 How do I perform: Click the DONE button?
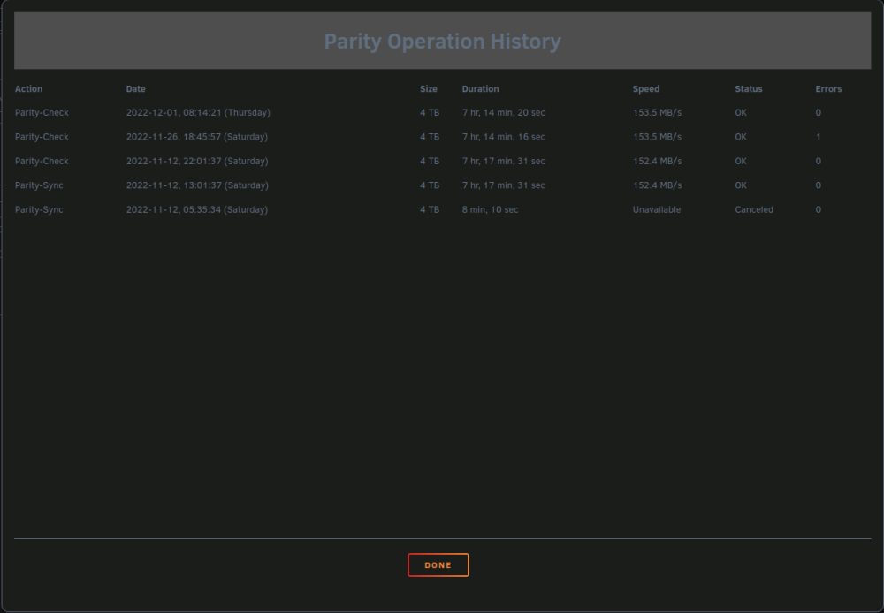[438, 565]
